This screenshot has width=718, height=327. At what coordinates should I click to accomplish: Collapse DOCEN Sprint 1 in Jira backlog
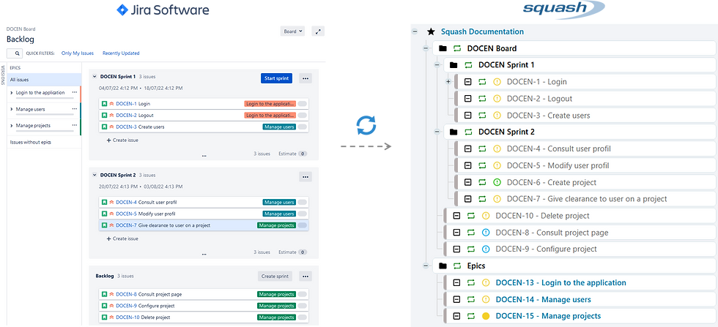point(95,77)
